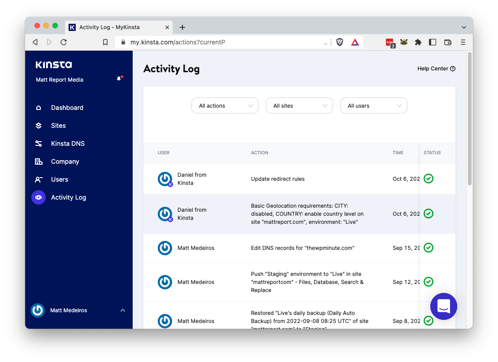Viewport: 498px width, 362px height.
Task: Click the status checkmark for the Geolocation row
Action: tap(429, 214)
